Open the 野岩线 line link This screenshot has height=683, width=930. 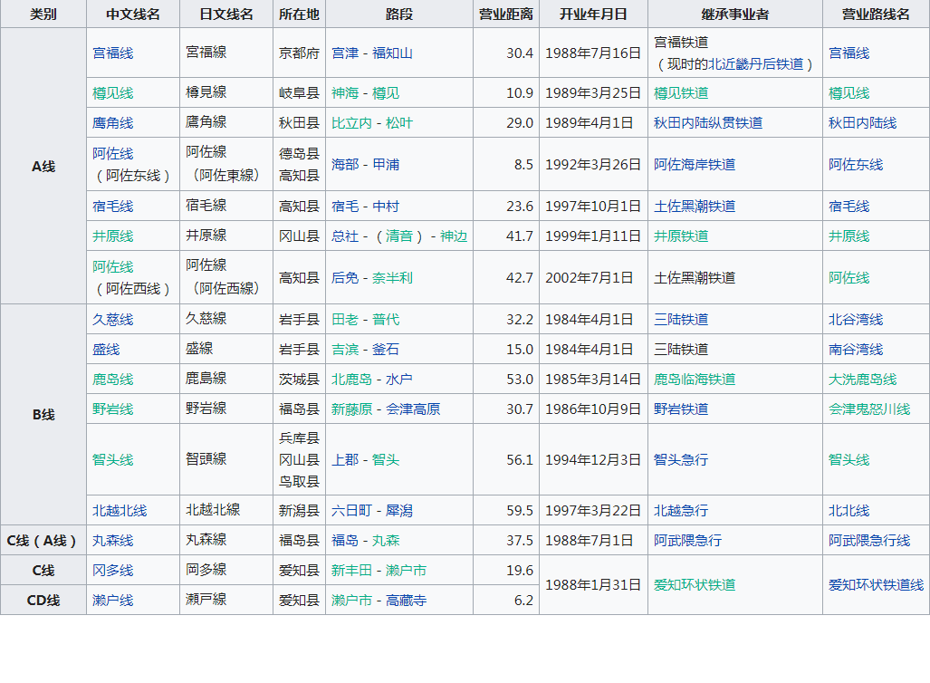click(x=112, y=409)
